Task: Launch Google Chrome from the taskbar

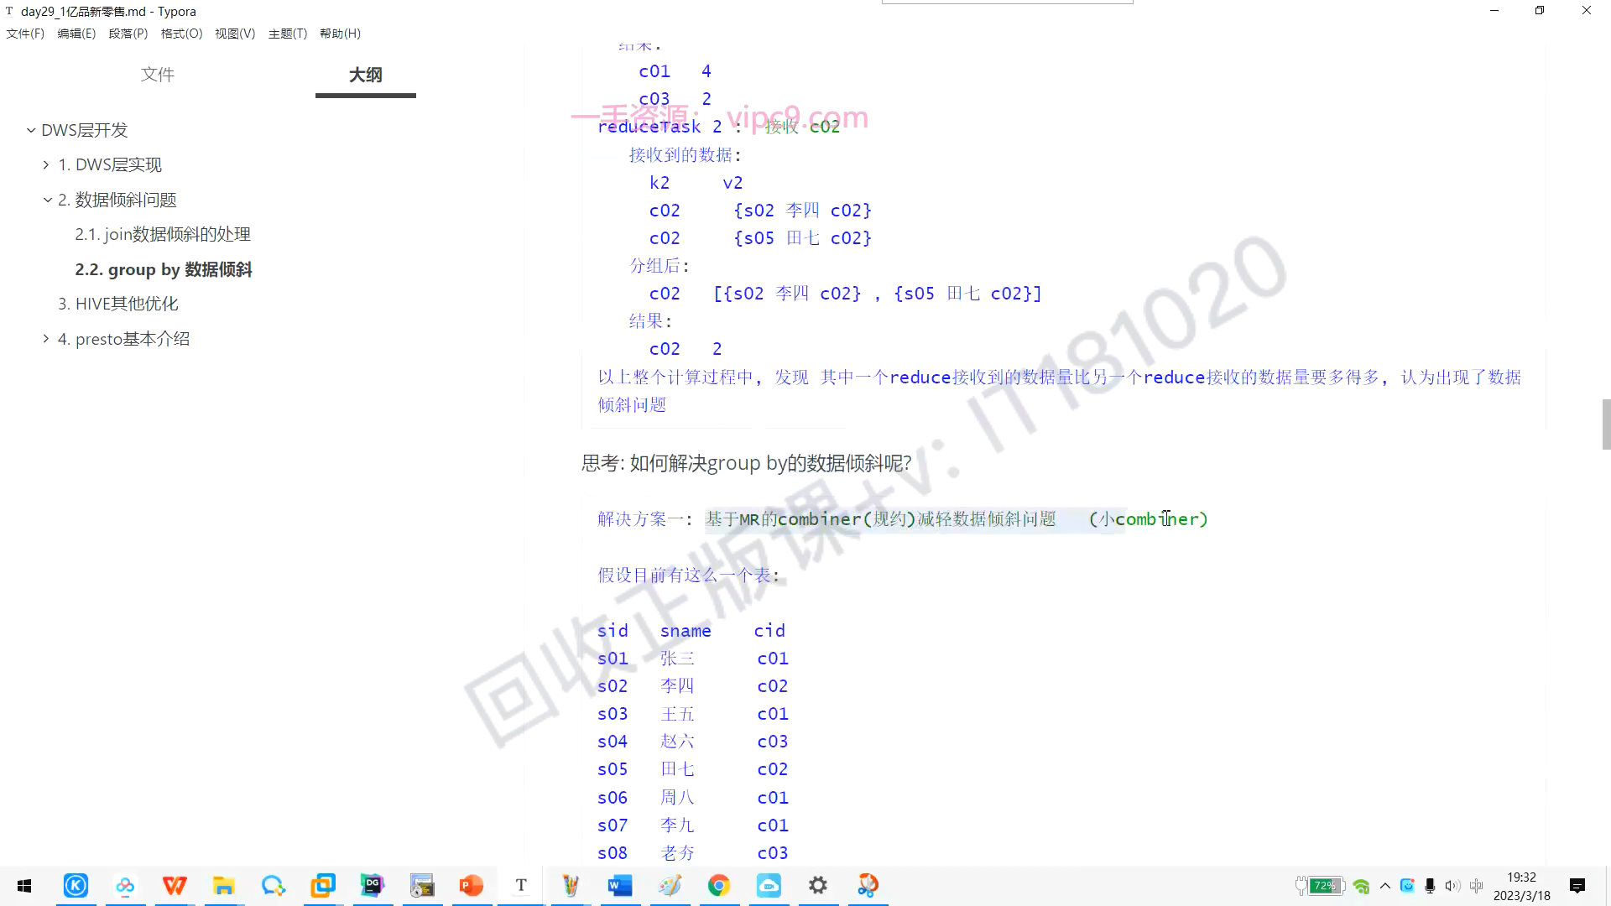Action: [719, 886]
